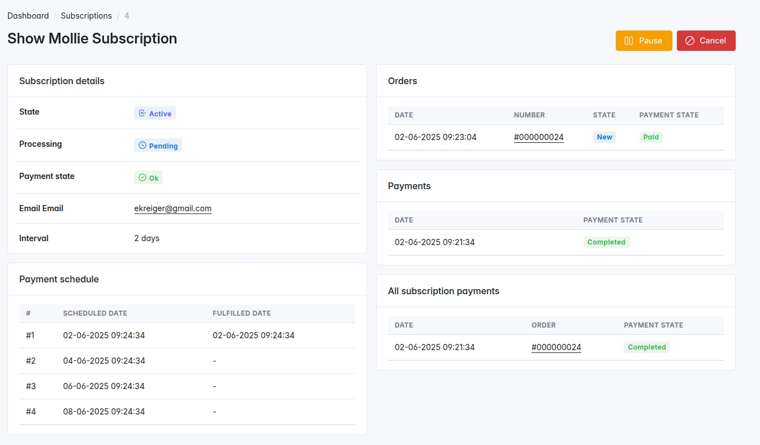Click the clock icon in Pending badge
This screenshot has width=760, height=445.
[142, 146]
